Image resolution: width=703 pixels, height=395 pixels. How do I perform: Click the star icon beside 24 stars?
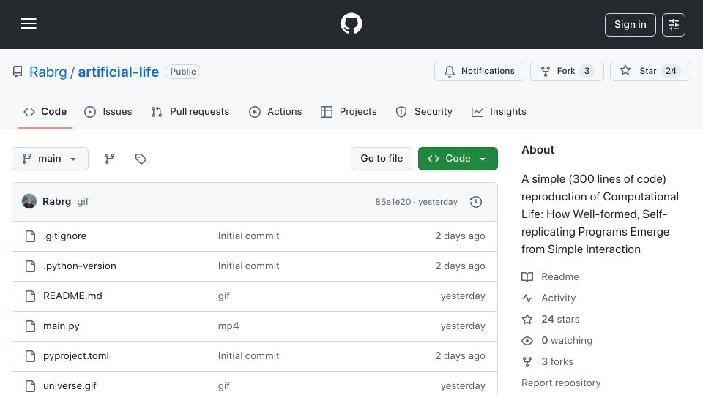[527, 320]
